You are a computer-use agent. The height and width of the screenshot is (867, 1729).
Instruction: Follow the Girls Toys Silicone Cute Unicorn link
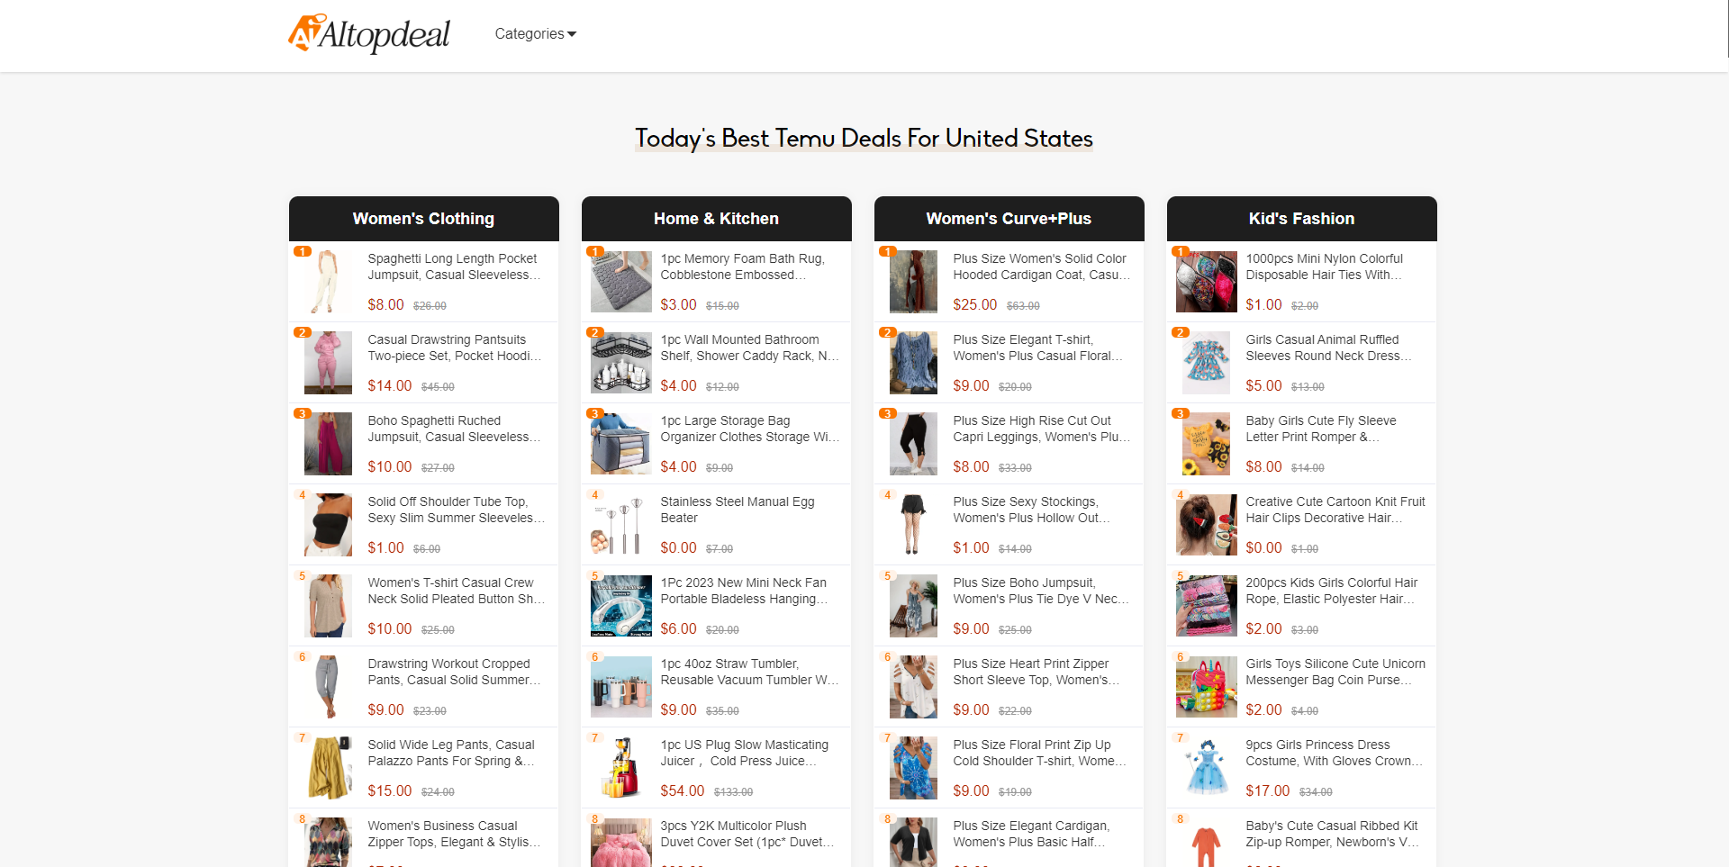click(1335, 672)
